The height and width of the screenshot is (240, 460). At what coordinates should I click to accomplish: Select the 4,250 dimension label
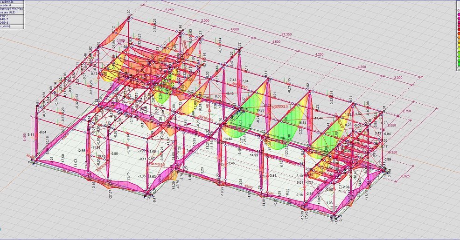click(320, 54)
